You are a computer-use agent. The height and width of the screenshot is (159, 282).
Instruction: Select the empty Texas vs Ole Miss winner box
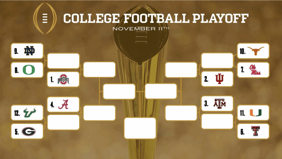[x=217, y=61]
